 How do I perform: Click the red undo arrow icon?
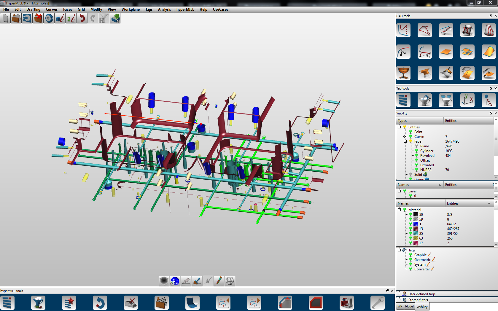82,18
